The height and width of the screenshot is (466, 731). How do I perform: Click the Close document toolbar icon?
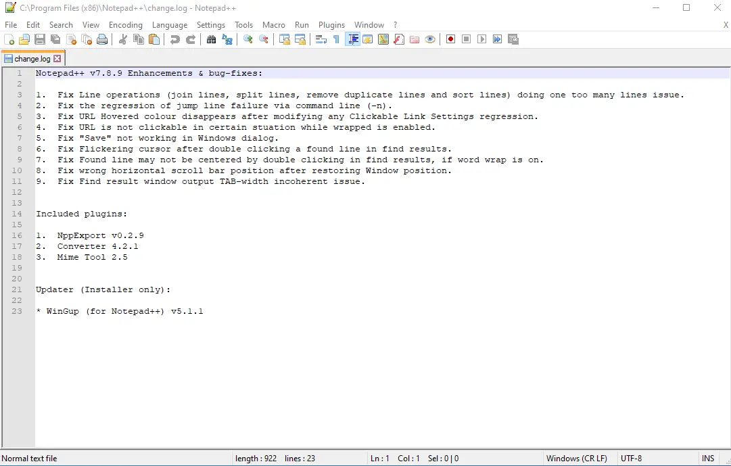[71, 40]
